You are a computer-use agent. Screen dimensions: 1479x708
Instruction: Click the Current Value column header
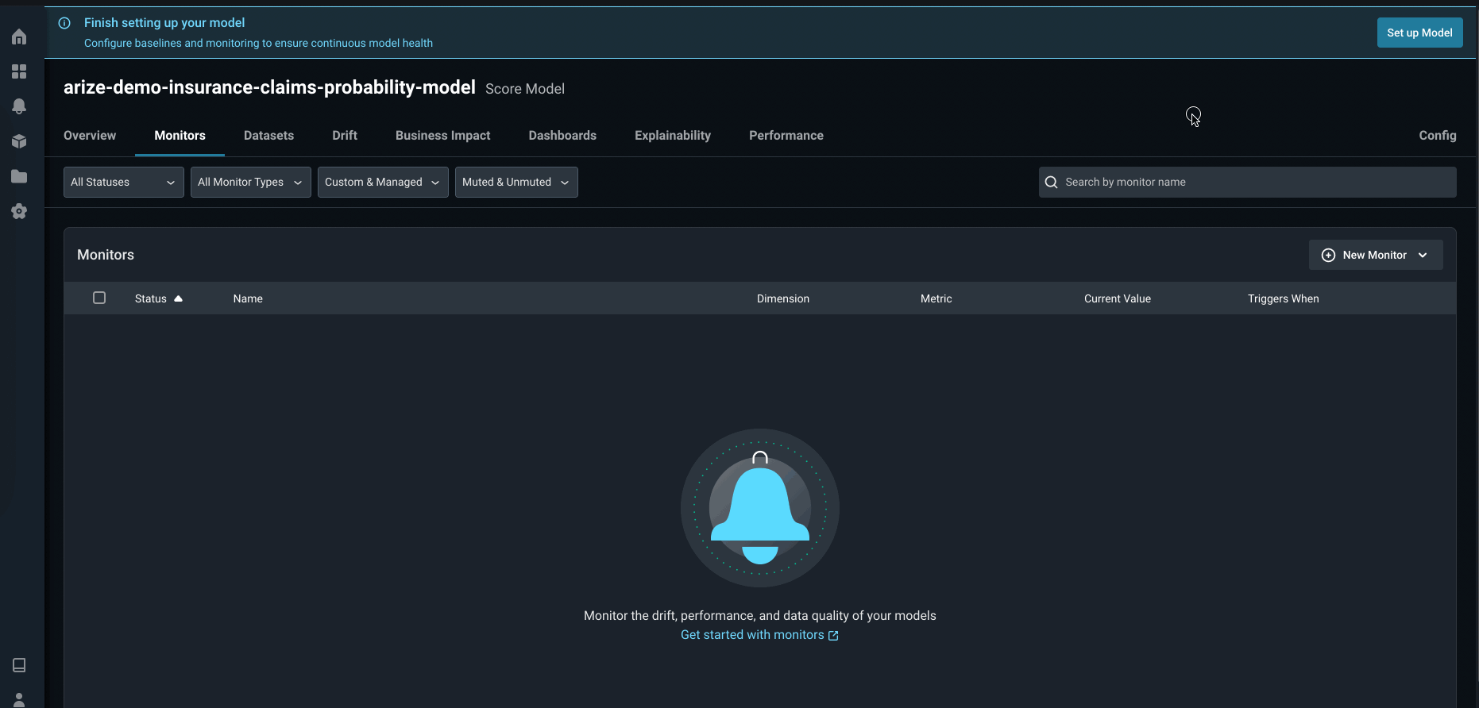click(1118, 298)
